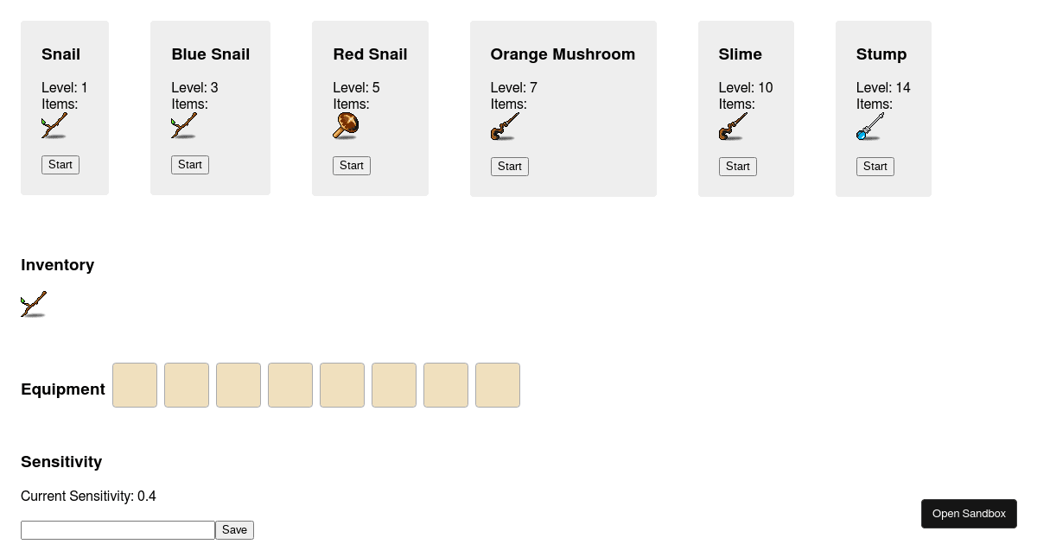Open the sandbox editor
Viewport: 1037px width, 544px height.
coord(969,513)
